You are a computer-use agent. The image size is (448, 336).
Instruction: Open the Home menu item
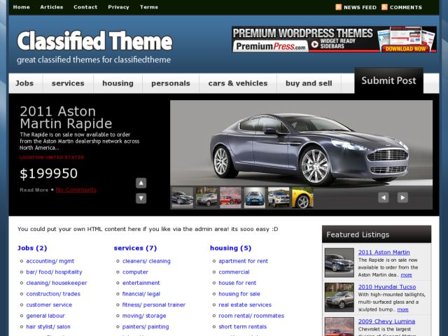[22, 7]
